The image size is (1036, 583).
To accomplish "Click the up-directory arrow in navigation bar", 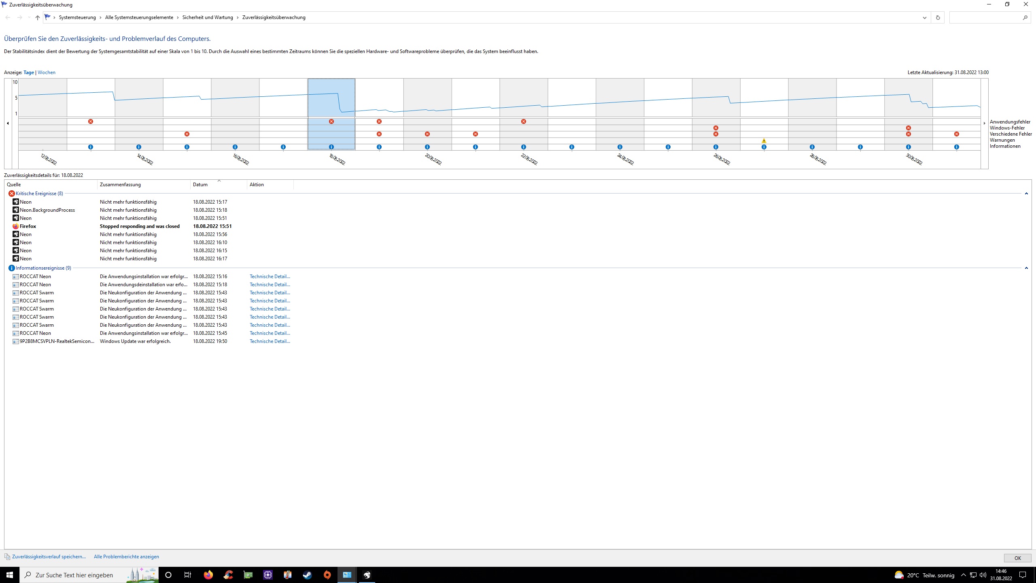I will (x=38, y=17).
